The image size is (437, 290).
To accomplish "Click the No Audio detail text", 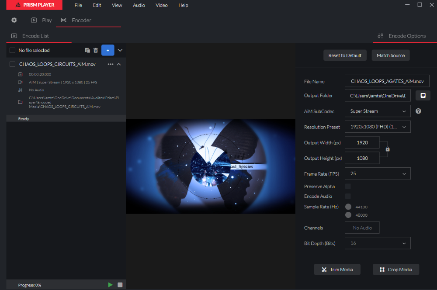I will click(x=37, y=90).
